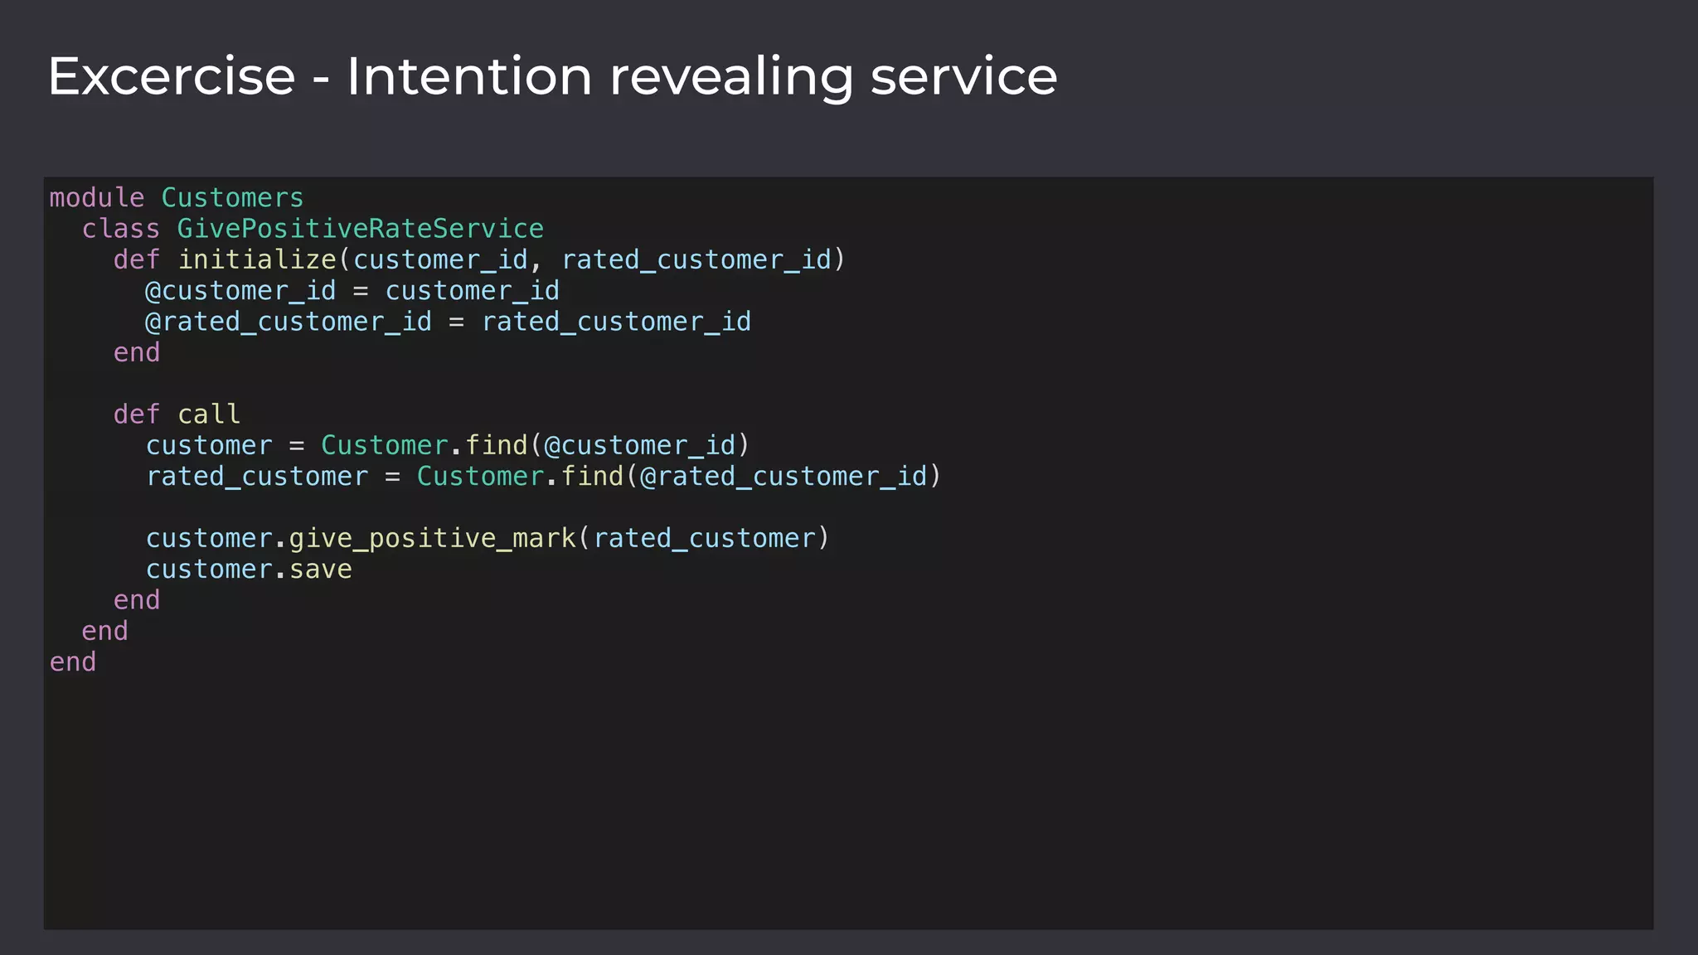Select the 'class GivePositiveRateService' line

click(x=313, y=229)
